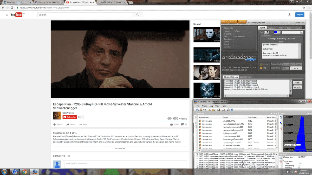Switch to the Route tab
This screenshot has height=175, width=312.
tap(298, 28)
